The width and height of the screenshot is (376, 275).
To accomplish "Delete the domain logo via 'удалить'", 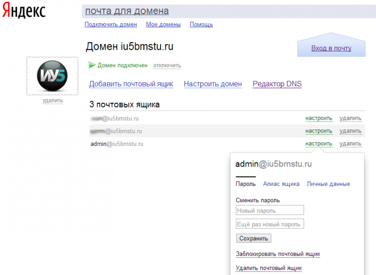I will point(53,100).
